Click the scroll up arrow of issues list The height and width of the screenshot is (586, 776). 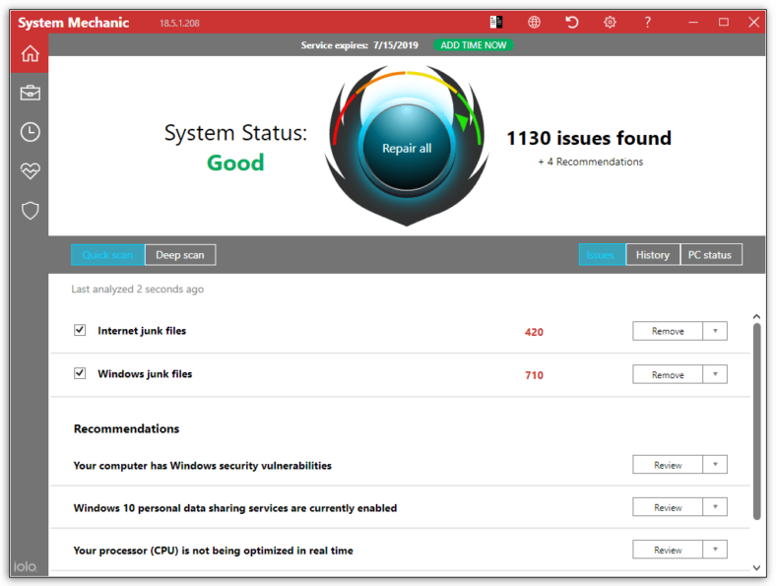(x=756, y=316)
